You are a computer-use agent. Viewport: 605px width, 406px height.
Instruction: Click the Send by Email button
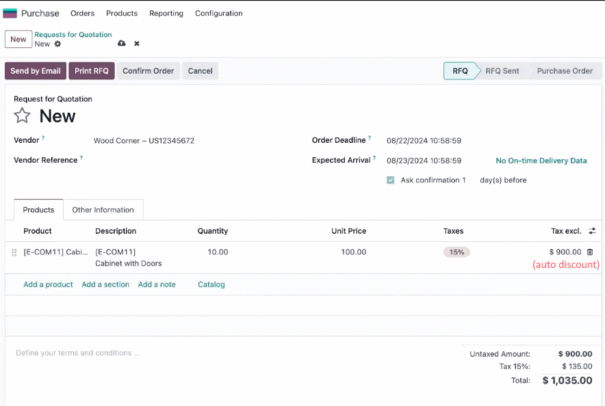(x=36, y=71)
